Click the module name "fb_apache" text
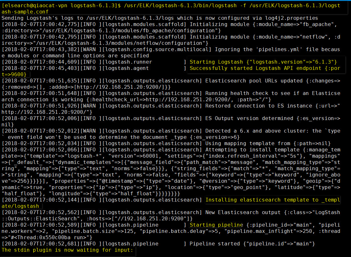Screen dimensions: 351x257 (317, 24)
